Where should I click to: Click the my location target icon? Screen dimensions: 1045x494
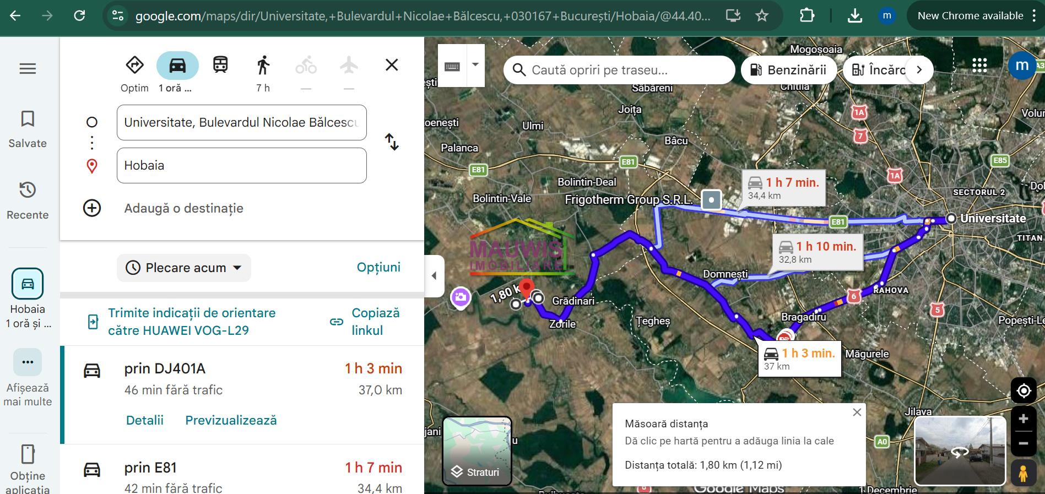point(1024,391)
